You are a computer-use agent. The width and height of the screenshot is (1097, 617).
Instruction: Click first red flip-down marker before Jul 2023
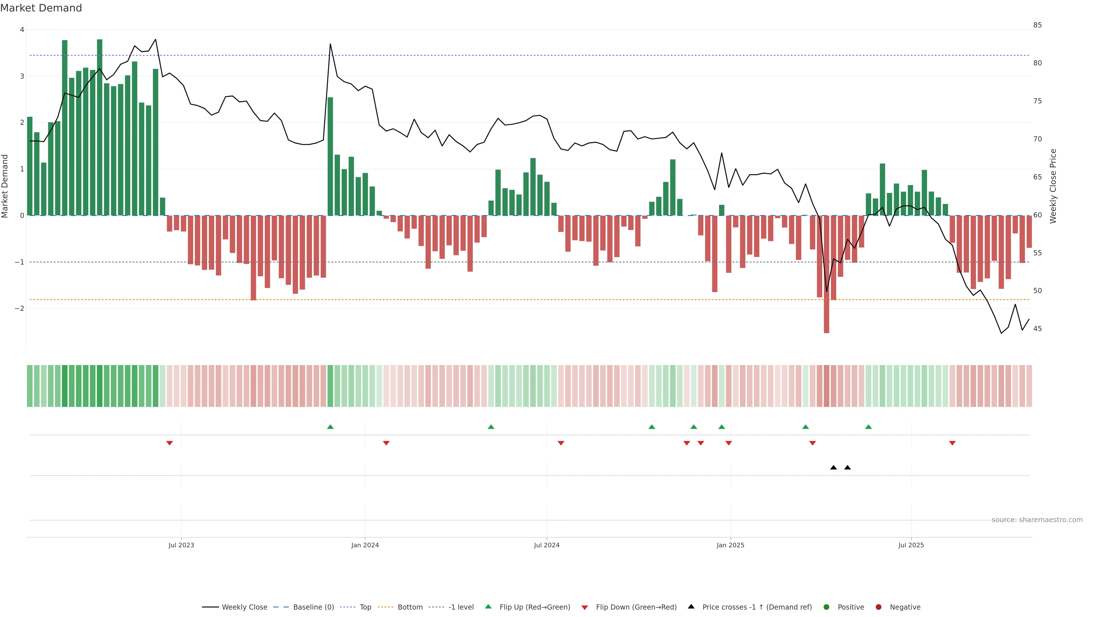(169, 443)
